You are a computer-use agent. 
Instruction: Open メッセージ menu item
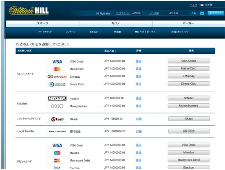coord(71,32)
